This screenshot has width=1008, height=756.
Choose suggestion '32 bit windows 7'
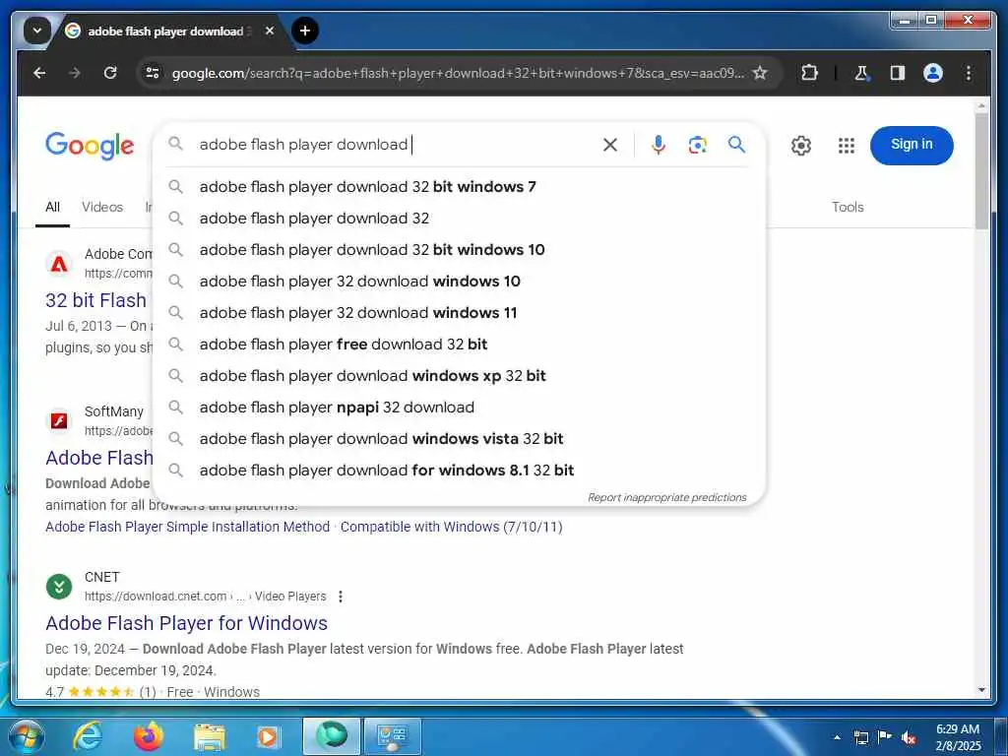tap(460, 186)
